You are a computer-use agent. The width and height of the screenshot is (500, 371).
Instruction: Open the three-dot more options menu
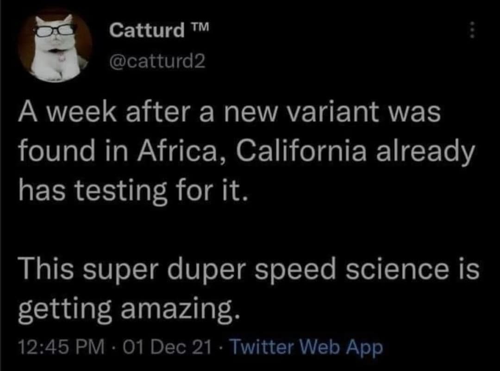472,31
